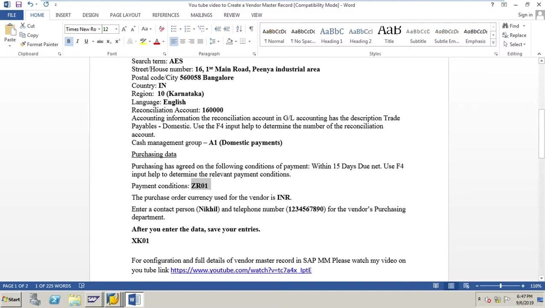
Task: Click the Save icon in quick access toolbar
Action: tap(18, 5)
